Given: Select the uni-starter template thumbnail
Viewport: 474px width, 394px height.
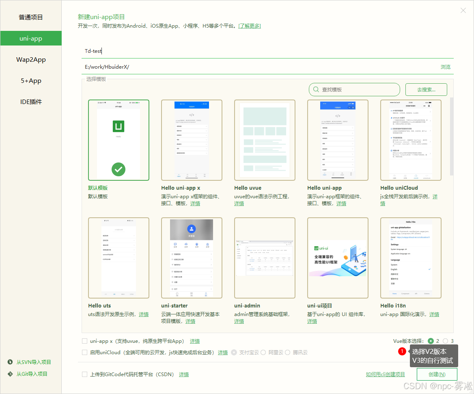Looking at the screenshot, I should [192, 258].
